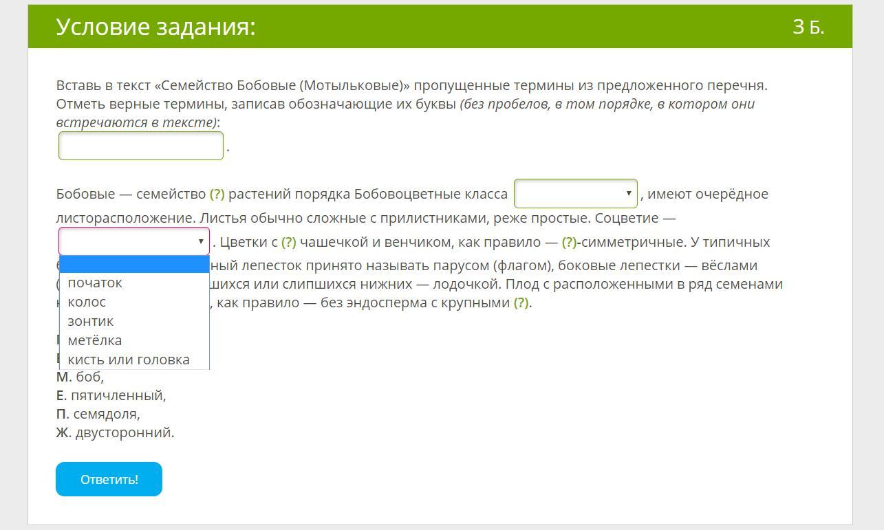
Task: Click the (?) placeholder after 'семейство'
Action: 217,194
